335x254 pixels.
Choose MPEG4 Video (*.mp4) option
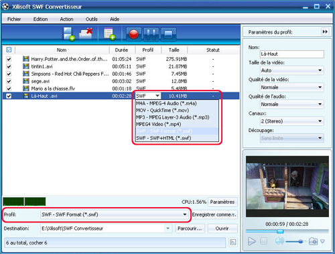click(177, 124)
